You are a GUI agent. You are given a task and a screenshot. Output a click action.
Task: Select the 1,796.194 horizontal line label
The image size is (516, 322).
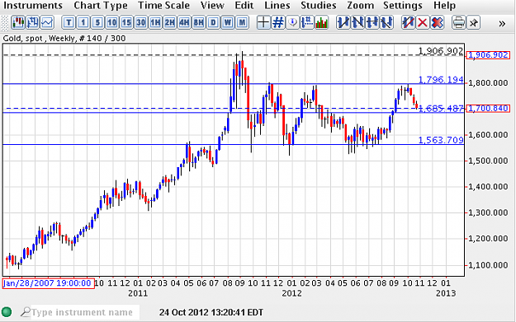tap(441, 79)
